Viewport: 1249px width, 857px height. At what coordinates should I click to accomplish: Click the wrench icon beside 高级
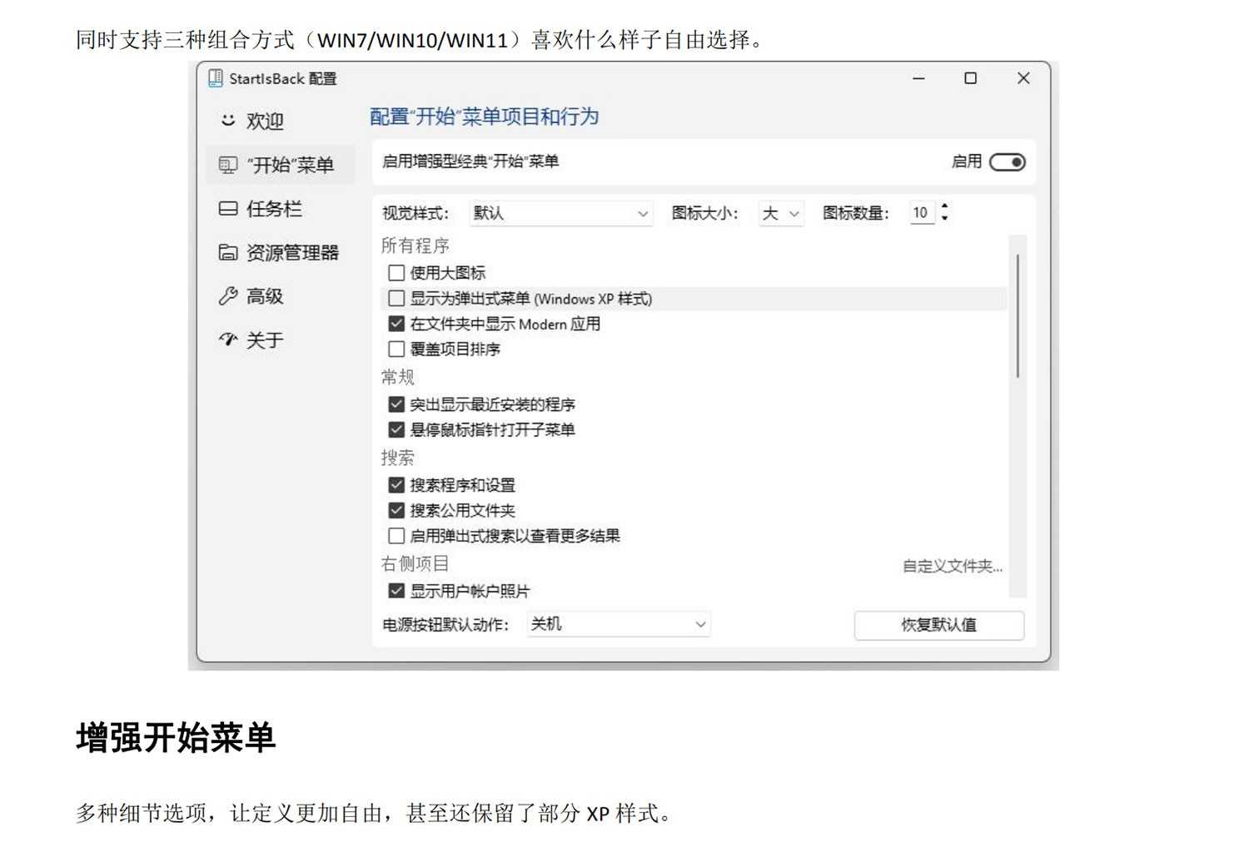[x=228, y=296]
